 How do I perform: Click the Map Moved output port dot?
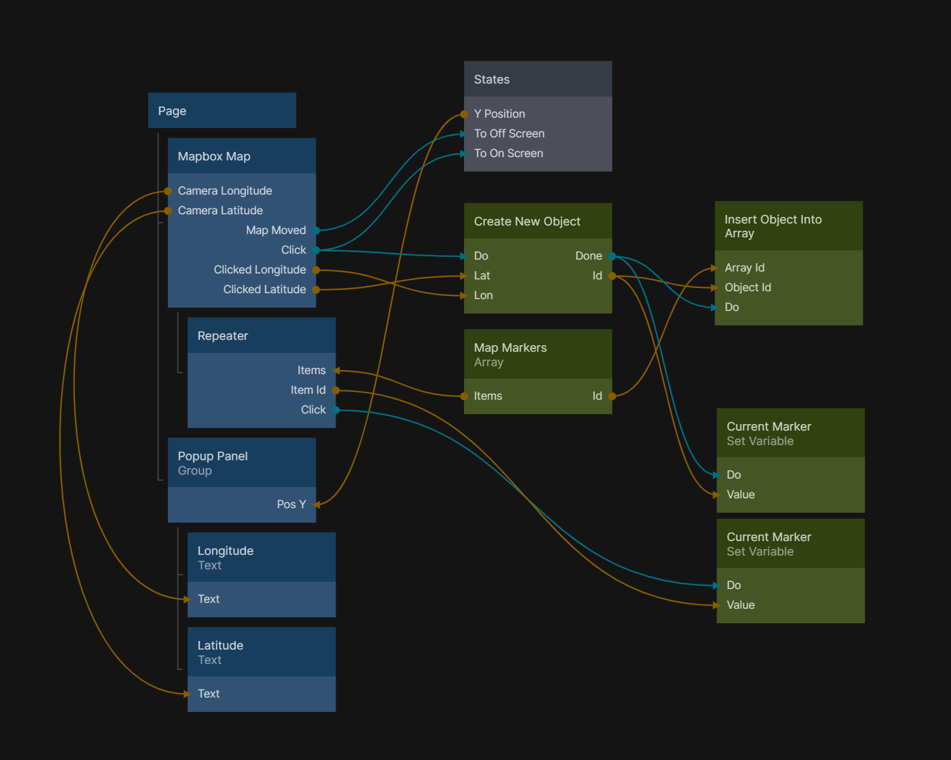[x=317, y=231]
